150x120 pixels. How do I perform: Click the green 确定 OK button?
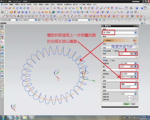tap(126, 104)
